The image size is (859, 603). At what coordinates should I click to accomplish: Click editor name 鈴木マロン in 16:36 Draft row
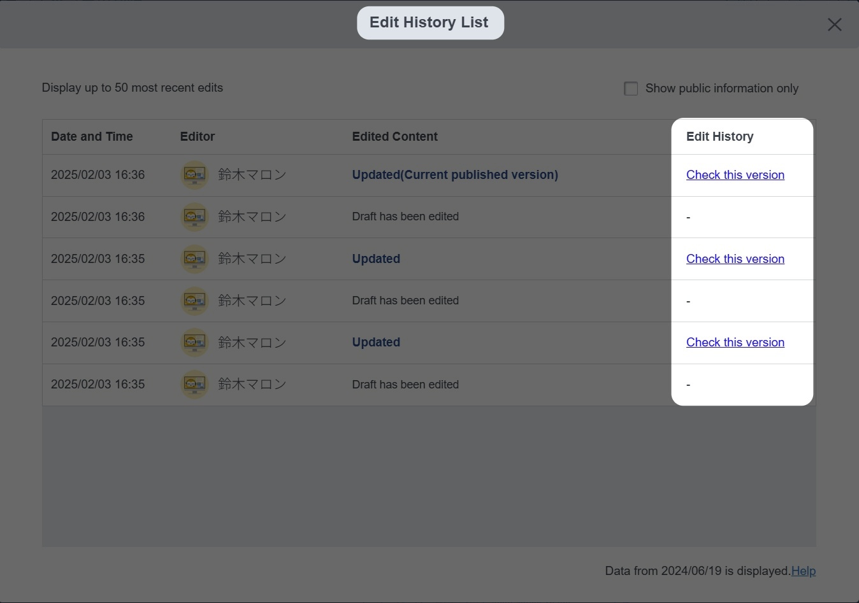pyautogui.click(x=252, y=216)
